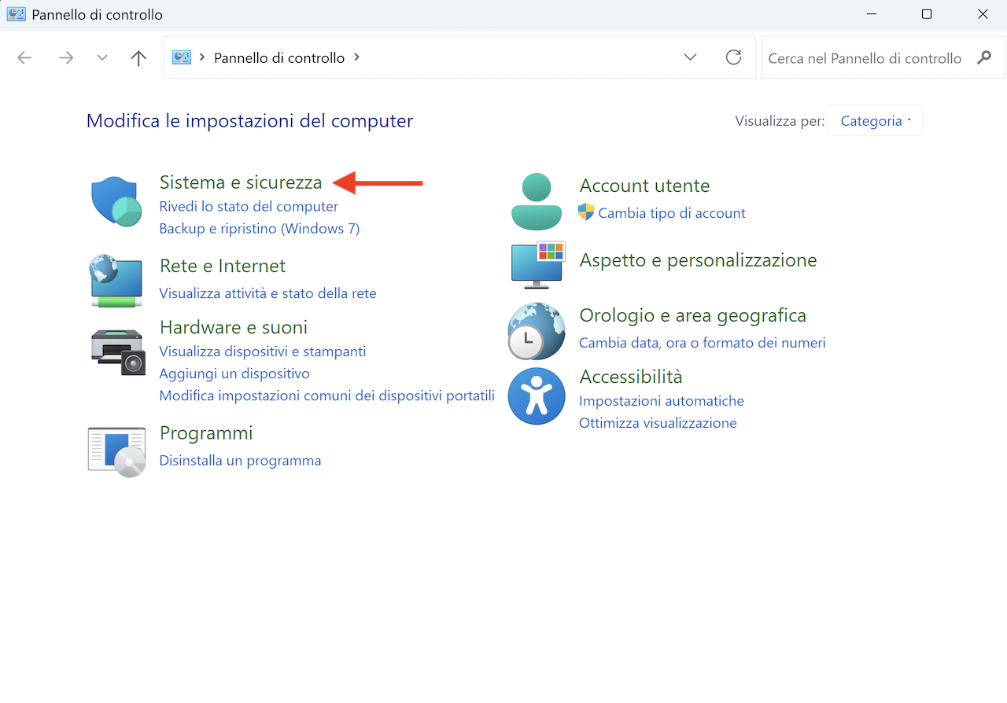
Task: Minimize the Pannello di controllo window
Action: pos(871,14)
